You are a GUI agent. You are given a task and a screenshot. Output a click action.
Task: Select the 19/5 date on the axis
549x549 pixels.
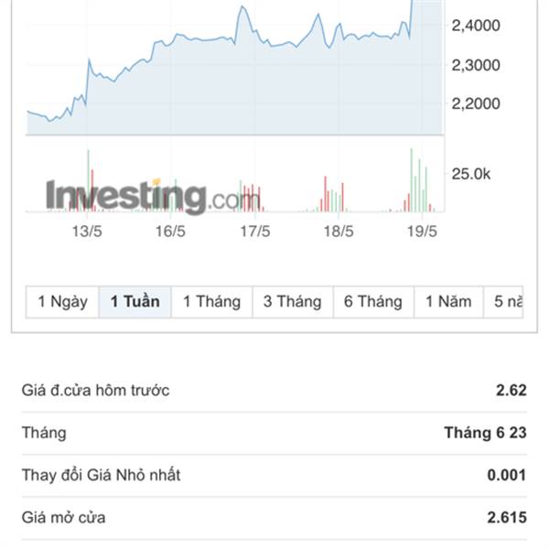tap(422, 232)
